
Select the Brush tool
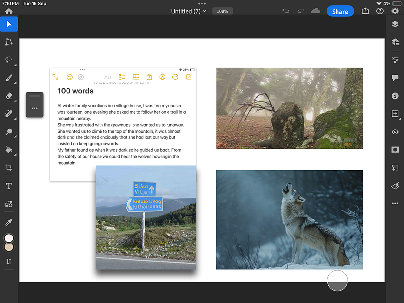click(x=9, y=78)
